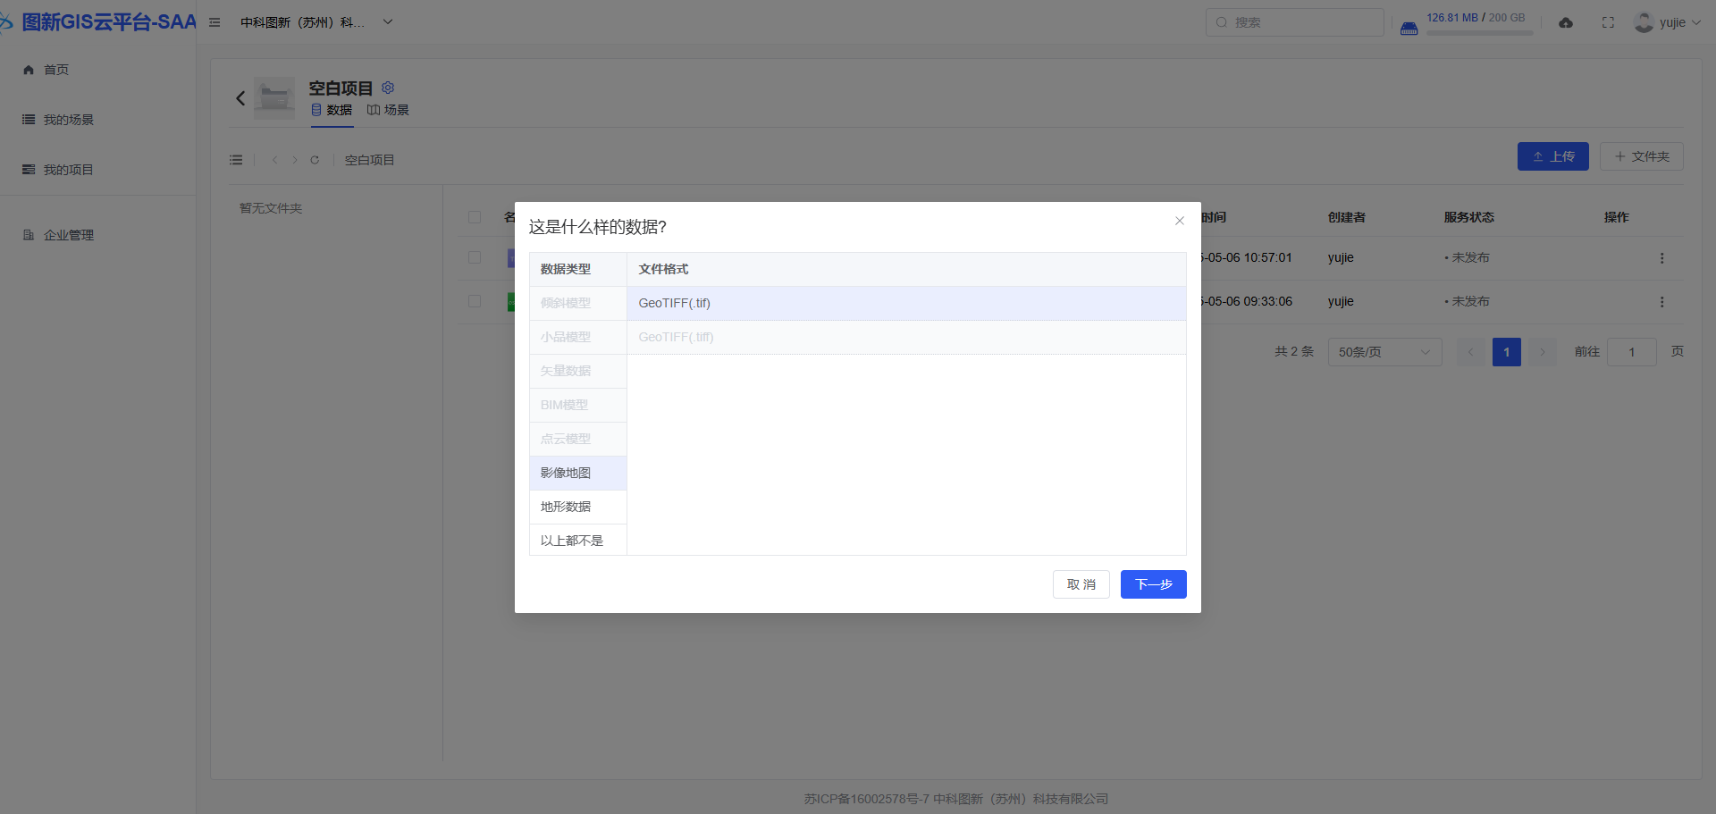Toggle the folder list view icon
The height and width of the screenshot is (814, 1716).
236,160
